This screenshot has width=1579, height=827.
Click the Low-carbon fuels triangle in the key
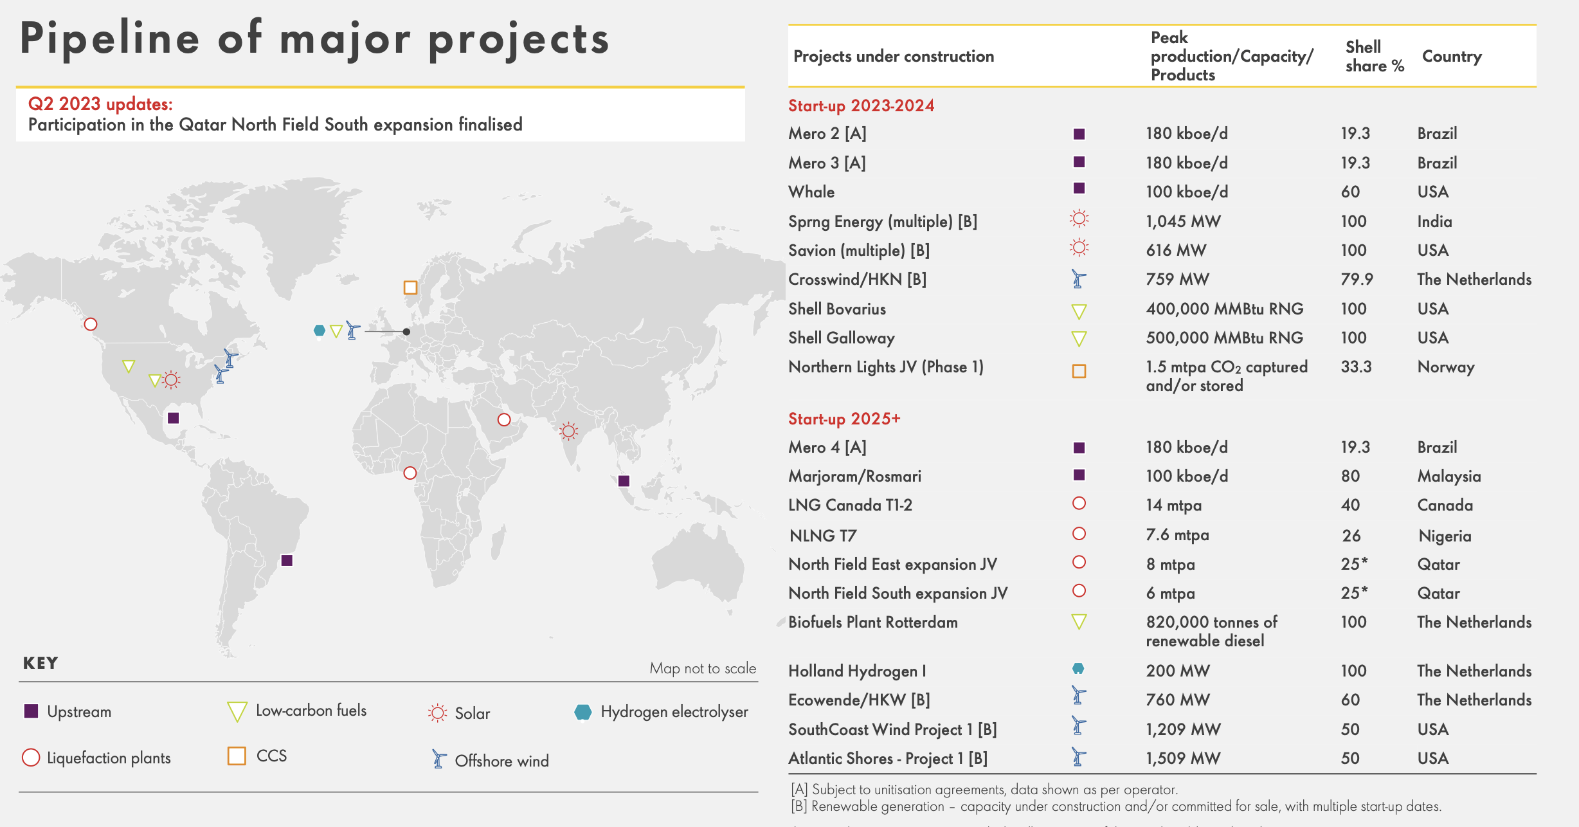237,711
